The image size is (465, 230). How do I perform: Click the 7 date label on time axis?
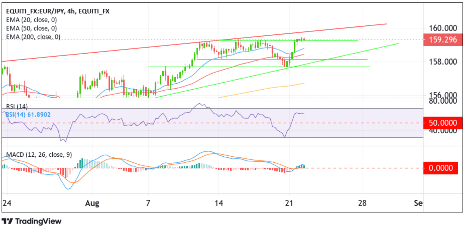coord(148,203)
